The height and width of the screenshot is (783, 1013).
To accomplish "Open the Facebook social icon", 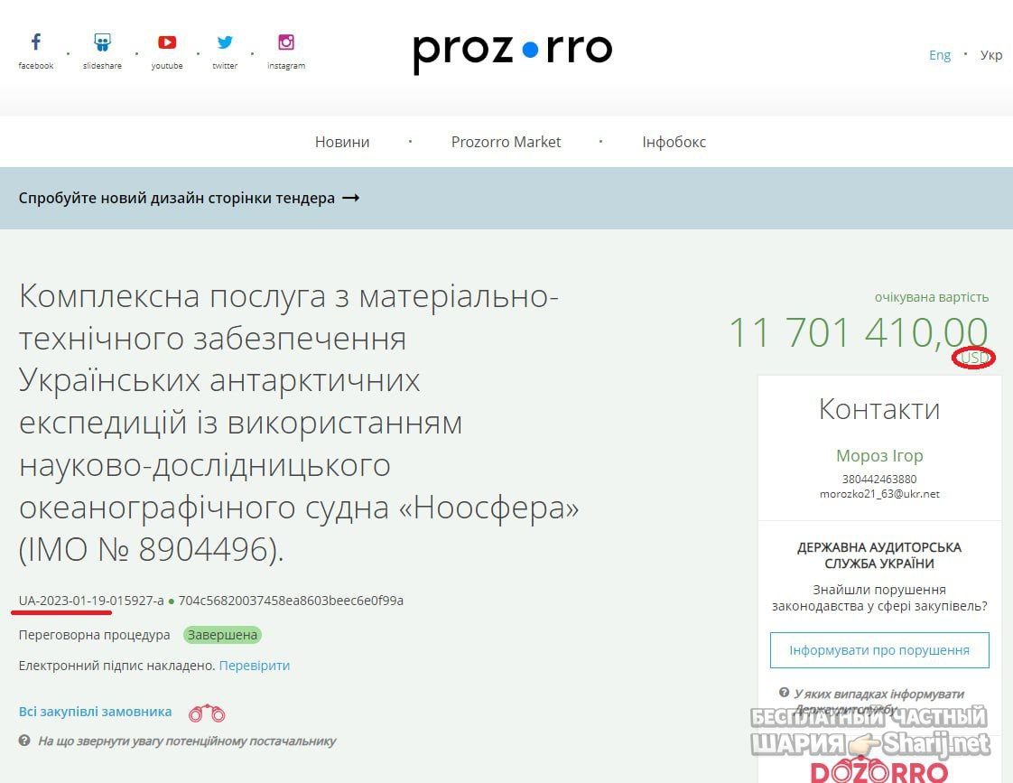I will click(x=36, y=42).
